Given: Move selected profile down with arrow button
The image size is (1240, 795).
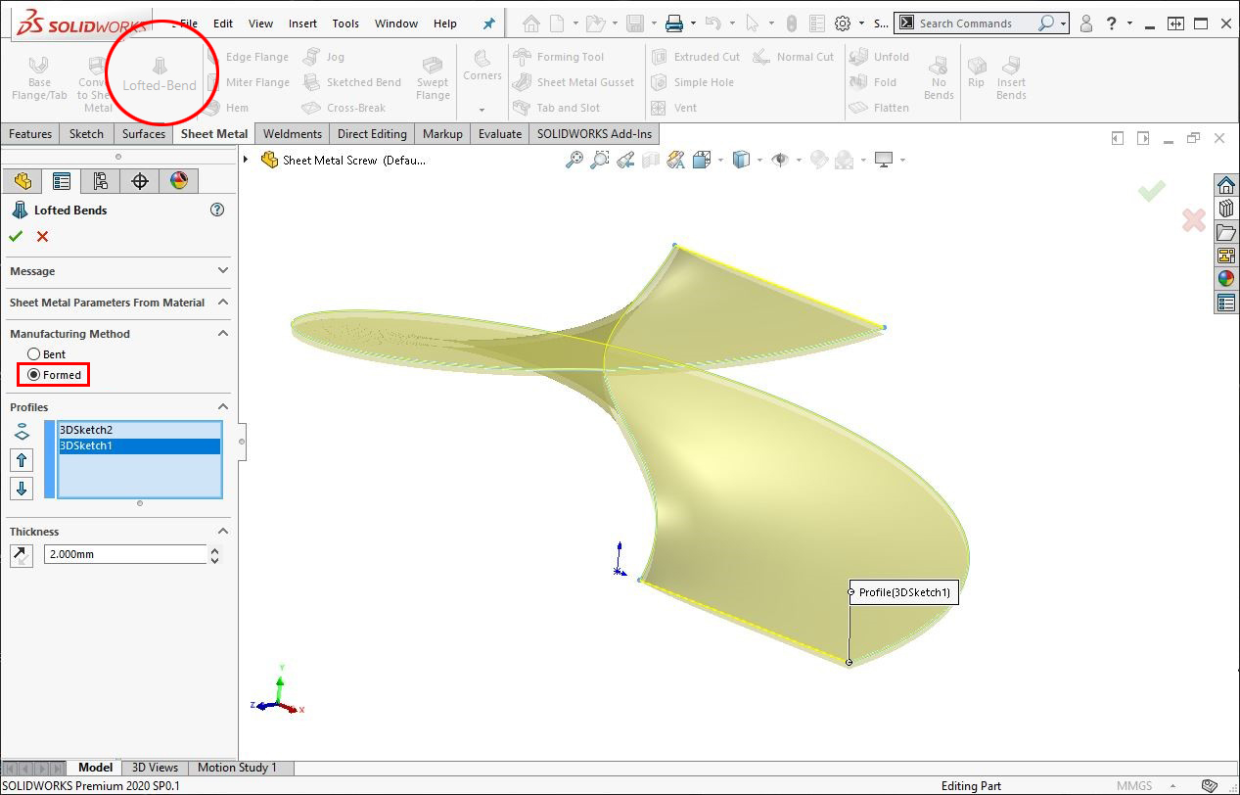Looking at the screenshot, I should coord(22,488).
